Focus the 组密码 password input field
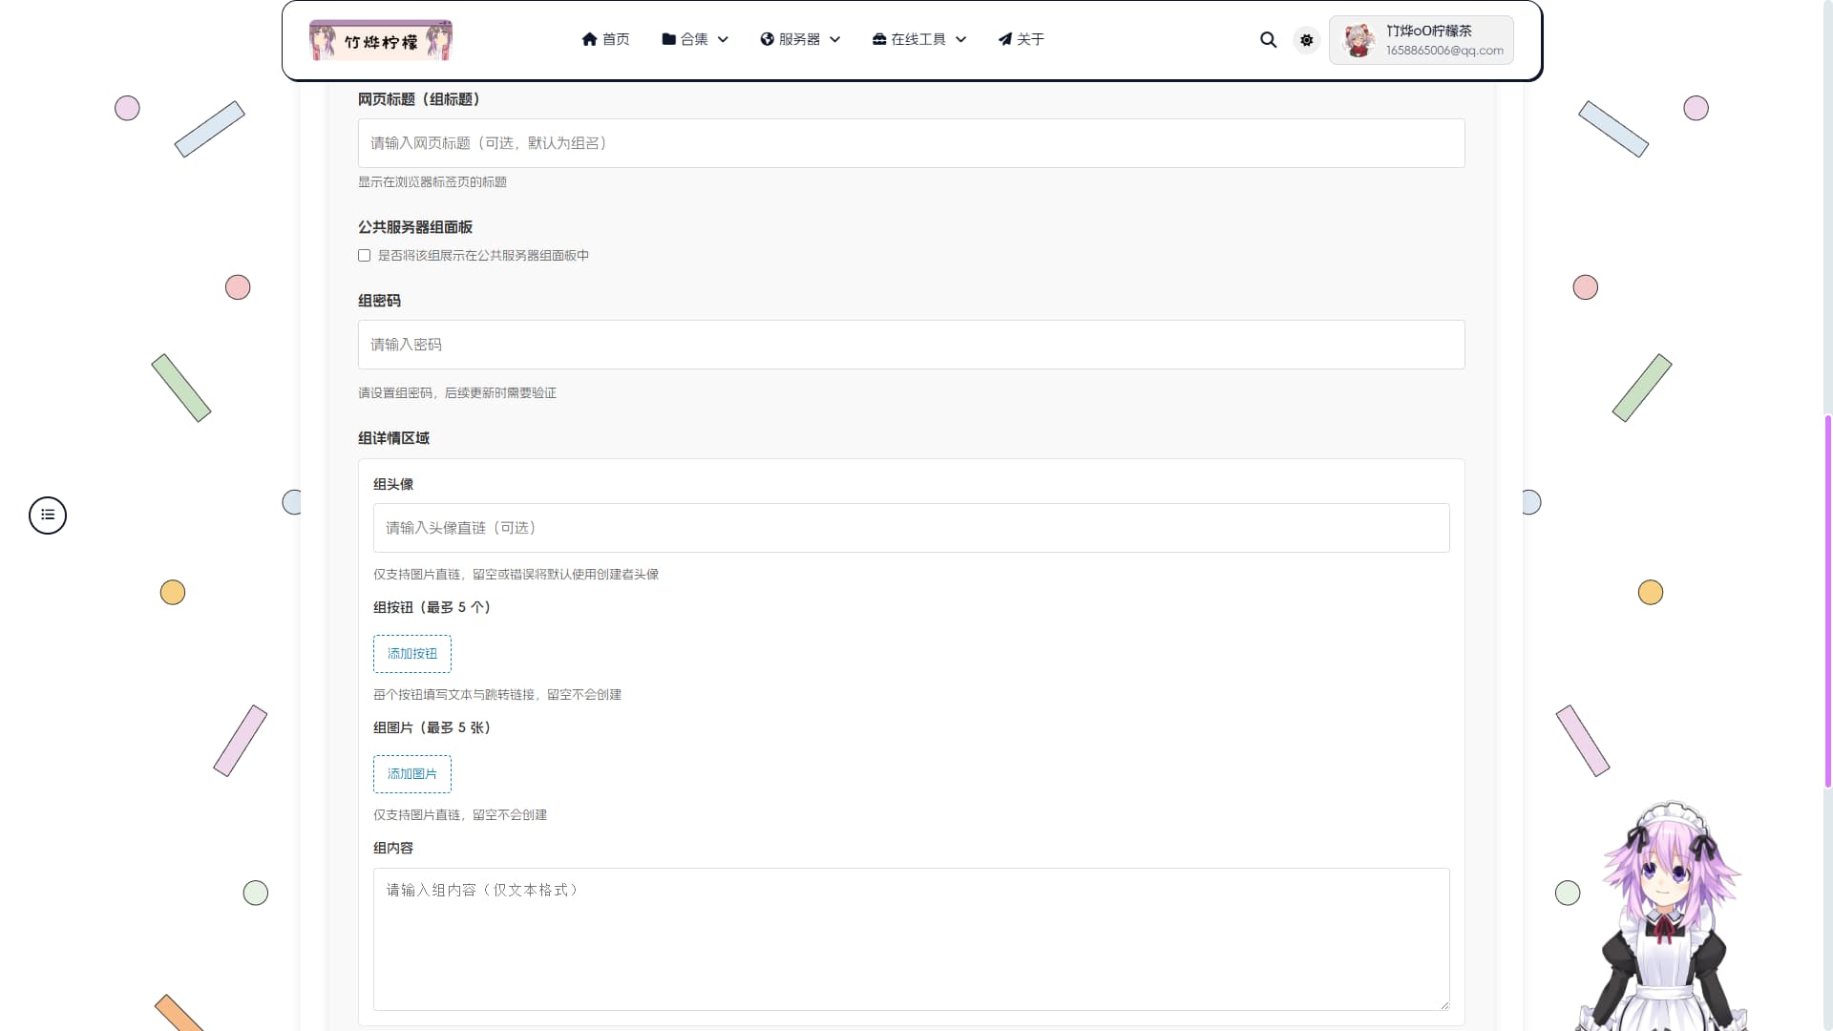This screenshot has width=1833, height=1031. pyautogui.click(x=911, y=345)
